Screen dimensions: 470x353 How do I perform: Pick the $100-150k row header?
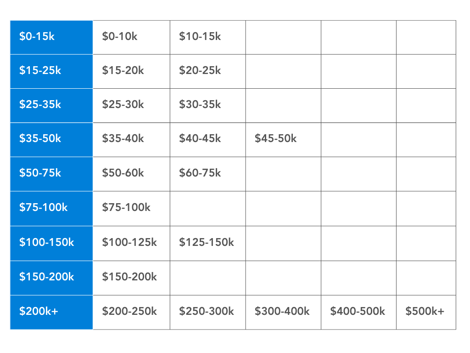51,243
